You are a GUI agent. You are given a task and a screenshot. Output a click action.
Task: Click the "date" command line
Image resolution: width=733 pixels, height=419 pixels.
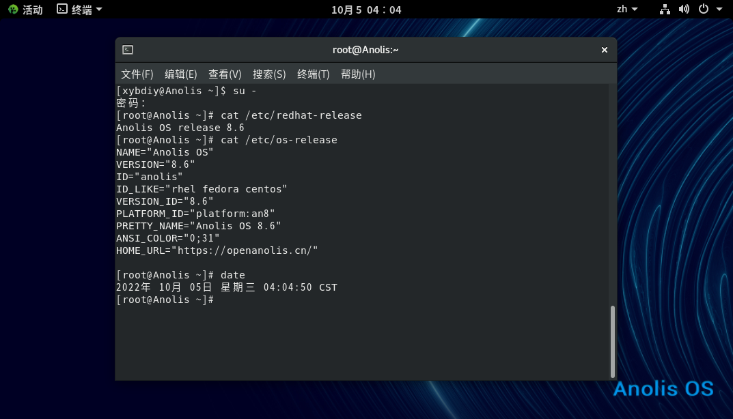(180, 275)
